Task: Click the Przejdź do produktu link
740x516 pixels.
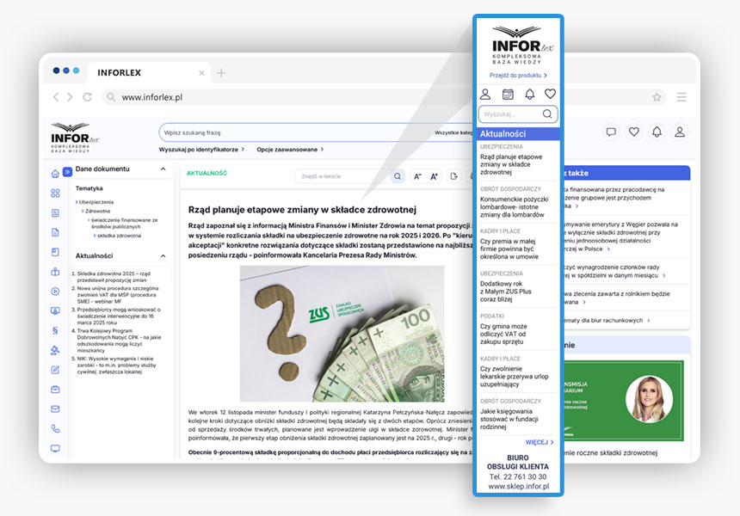Action: 518,76
